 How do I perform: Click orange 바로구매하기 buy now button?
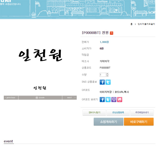click(139, 122)
